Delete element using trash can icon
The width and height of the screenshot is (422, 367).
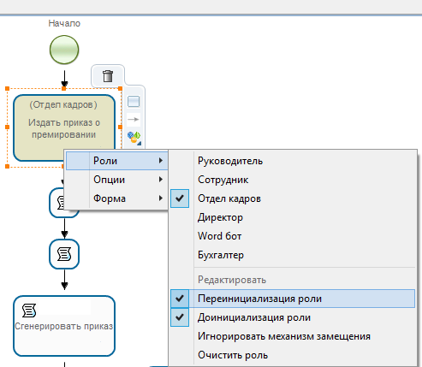pyautogui.click(x=108, y=76)
